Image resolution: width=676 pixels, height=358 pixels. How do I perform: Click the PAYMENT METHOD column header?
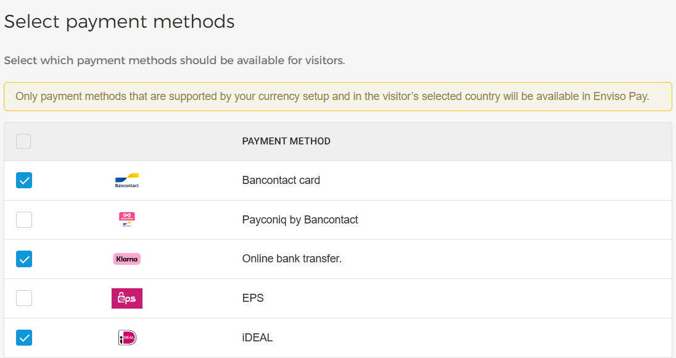286,141
